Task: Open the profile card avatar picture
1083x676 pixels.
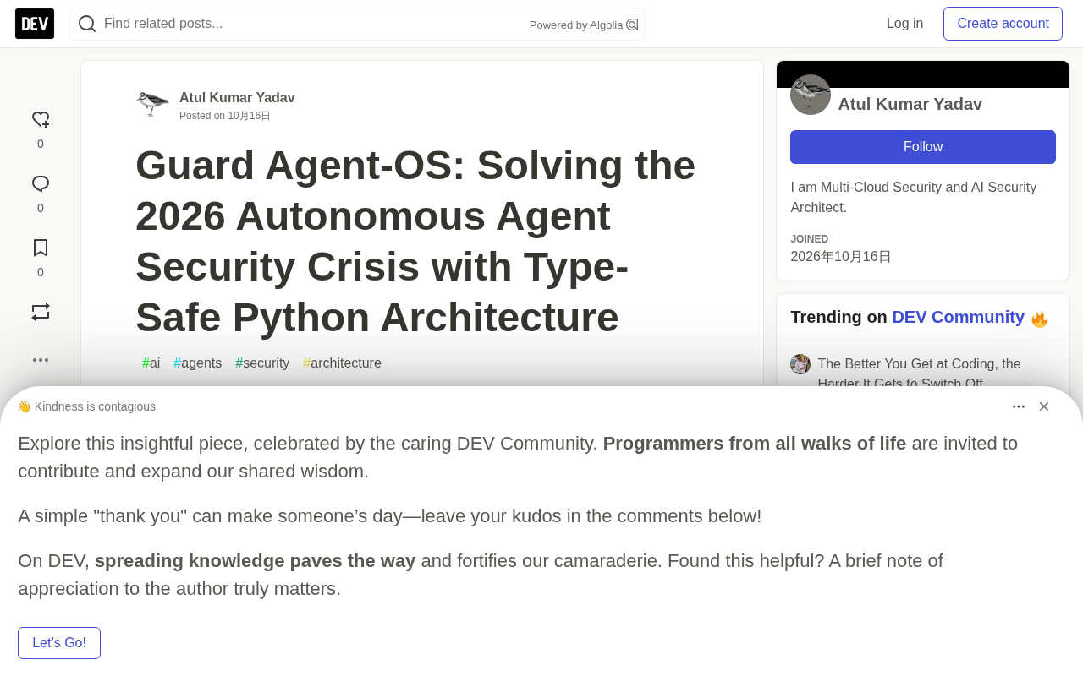Action: click(811, 95)
